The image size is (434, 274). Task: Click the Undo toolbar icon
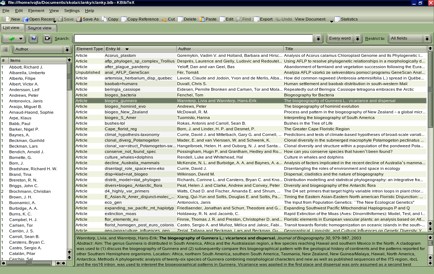[278, 19]
